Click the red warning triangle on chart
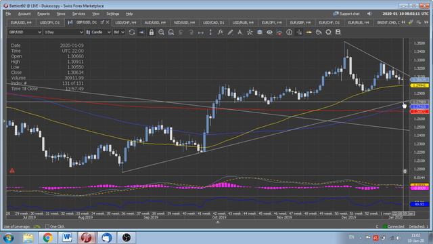Viewport: 433px width, 244px height. coord(12,170)
